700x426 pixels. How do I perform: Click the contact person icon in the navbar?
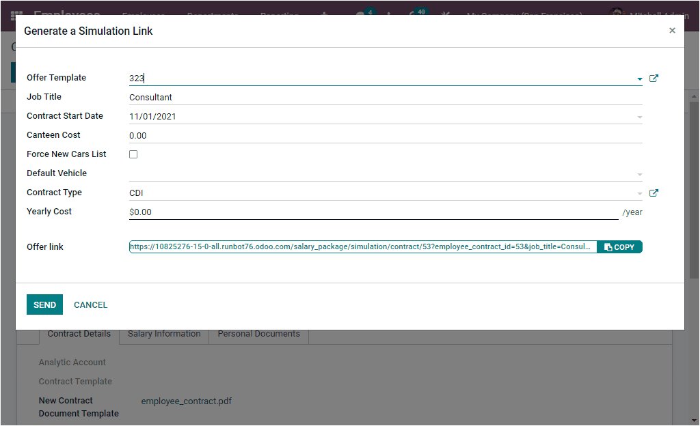coord(388,14)
